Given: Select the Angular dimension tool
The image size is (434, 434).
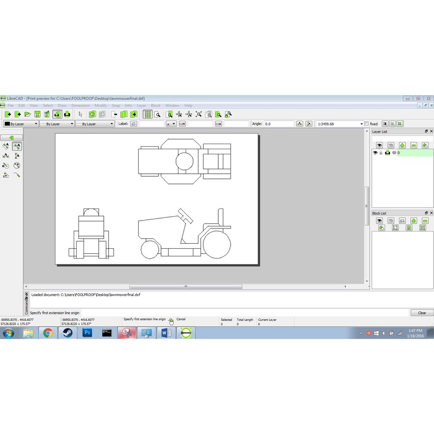Looking at the screenshot, I should [x=6, y=175].
